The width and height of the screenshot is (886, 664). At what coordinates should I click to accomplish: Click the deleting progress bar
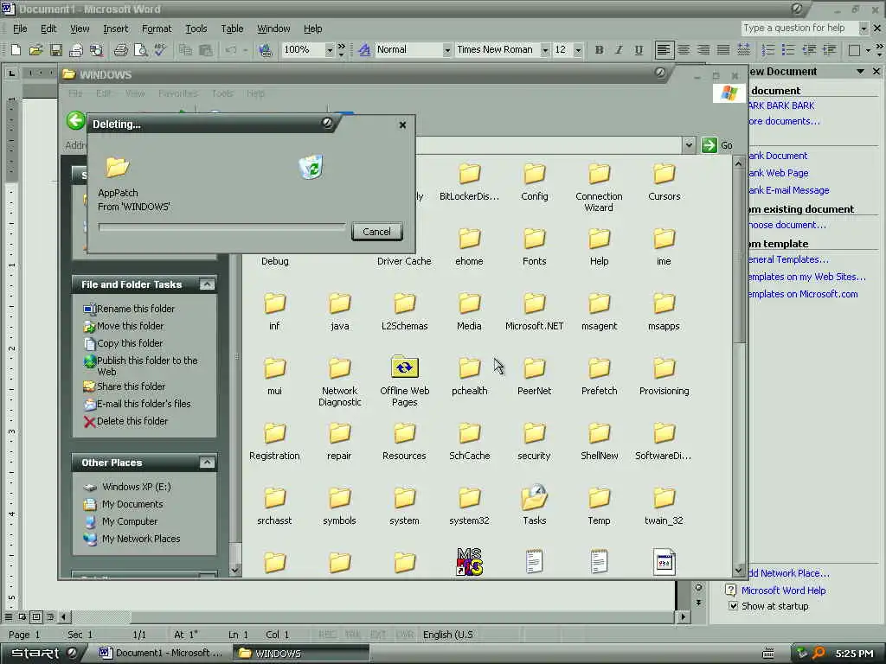[221, 227]
